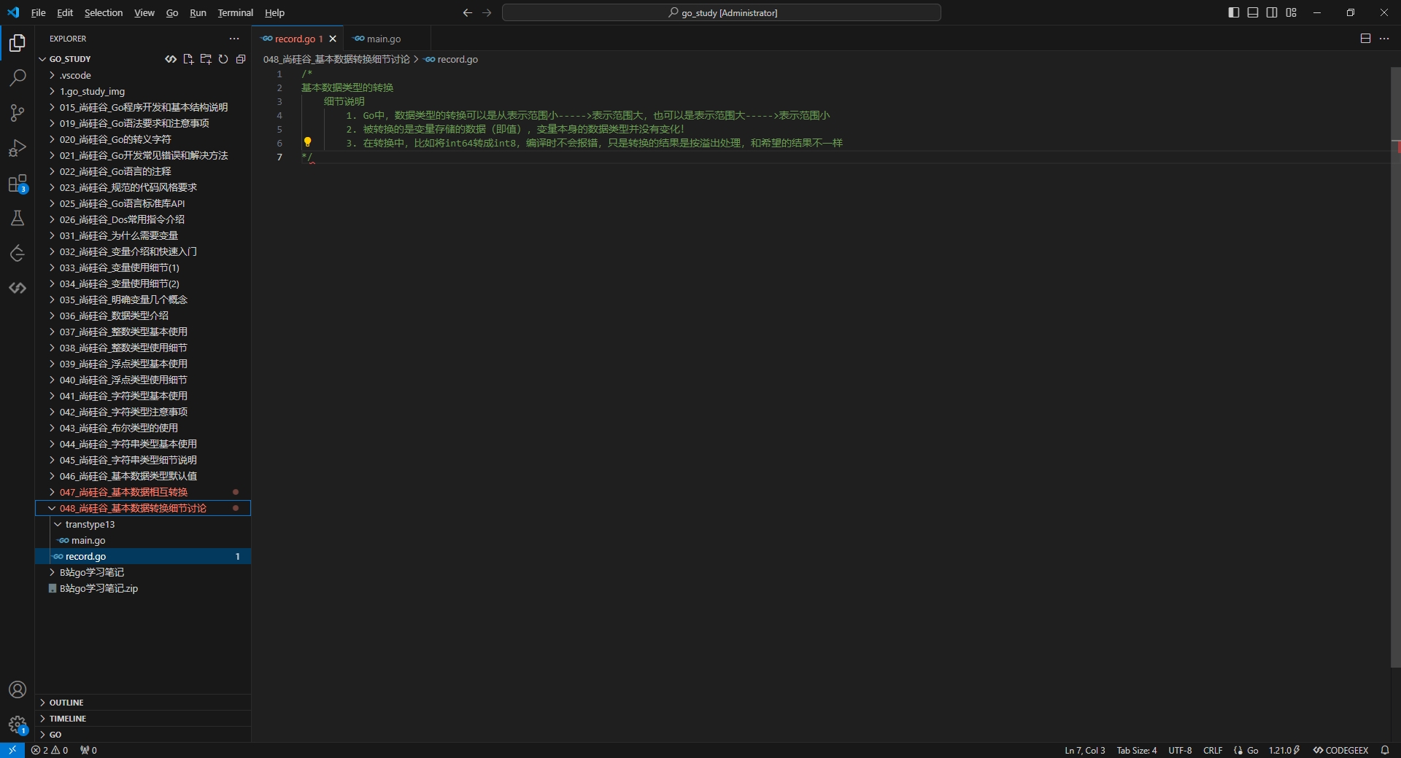Screen dimensions: 1401x758
Task: Expand the TIMELINE section
Action: point(143,719)
